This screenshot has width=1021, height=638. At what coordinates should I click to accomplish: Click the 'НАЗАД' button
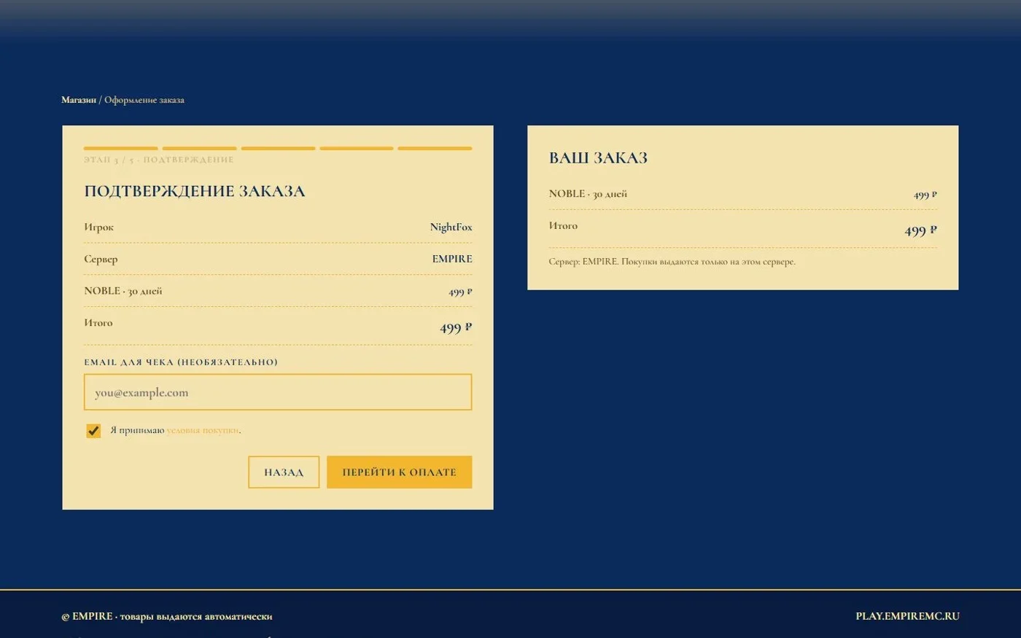pyautogui.click(x=284, y=472)
